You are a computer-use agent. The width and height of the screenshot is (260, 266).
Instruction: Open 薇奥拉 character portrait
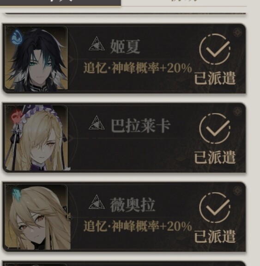point(36,217)
